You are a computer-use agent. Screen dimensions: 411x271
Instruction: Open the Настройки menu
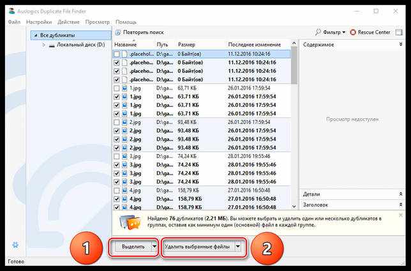[39, 22]
